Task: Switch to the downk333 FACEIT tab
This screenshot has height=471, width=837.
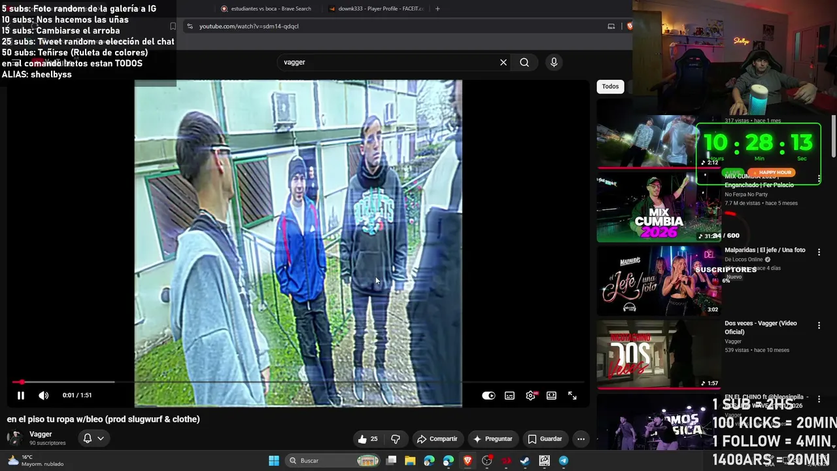Action: pyautogui.click(x=376, y=9)
